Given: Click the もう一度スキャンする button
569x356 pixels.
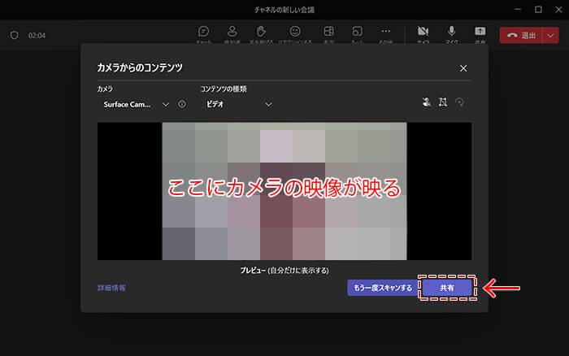Looking at the screenshot, I should click(x=383, y=288).
